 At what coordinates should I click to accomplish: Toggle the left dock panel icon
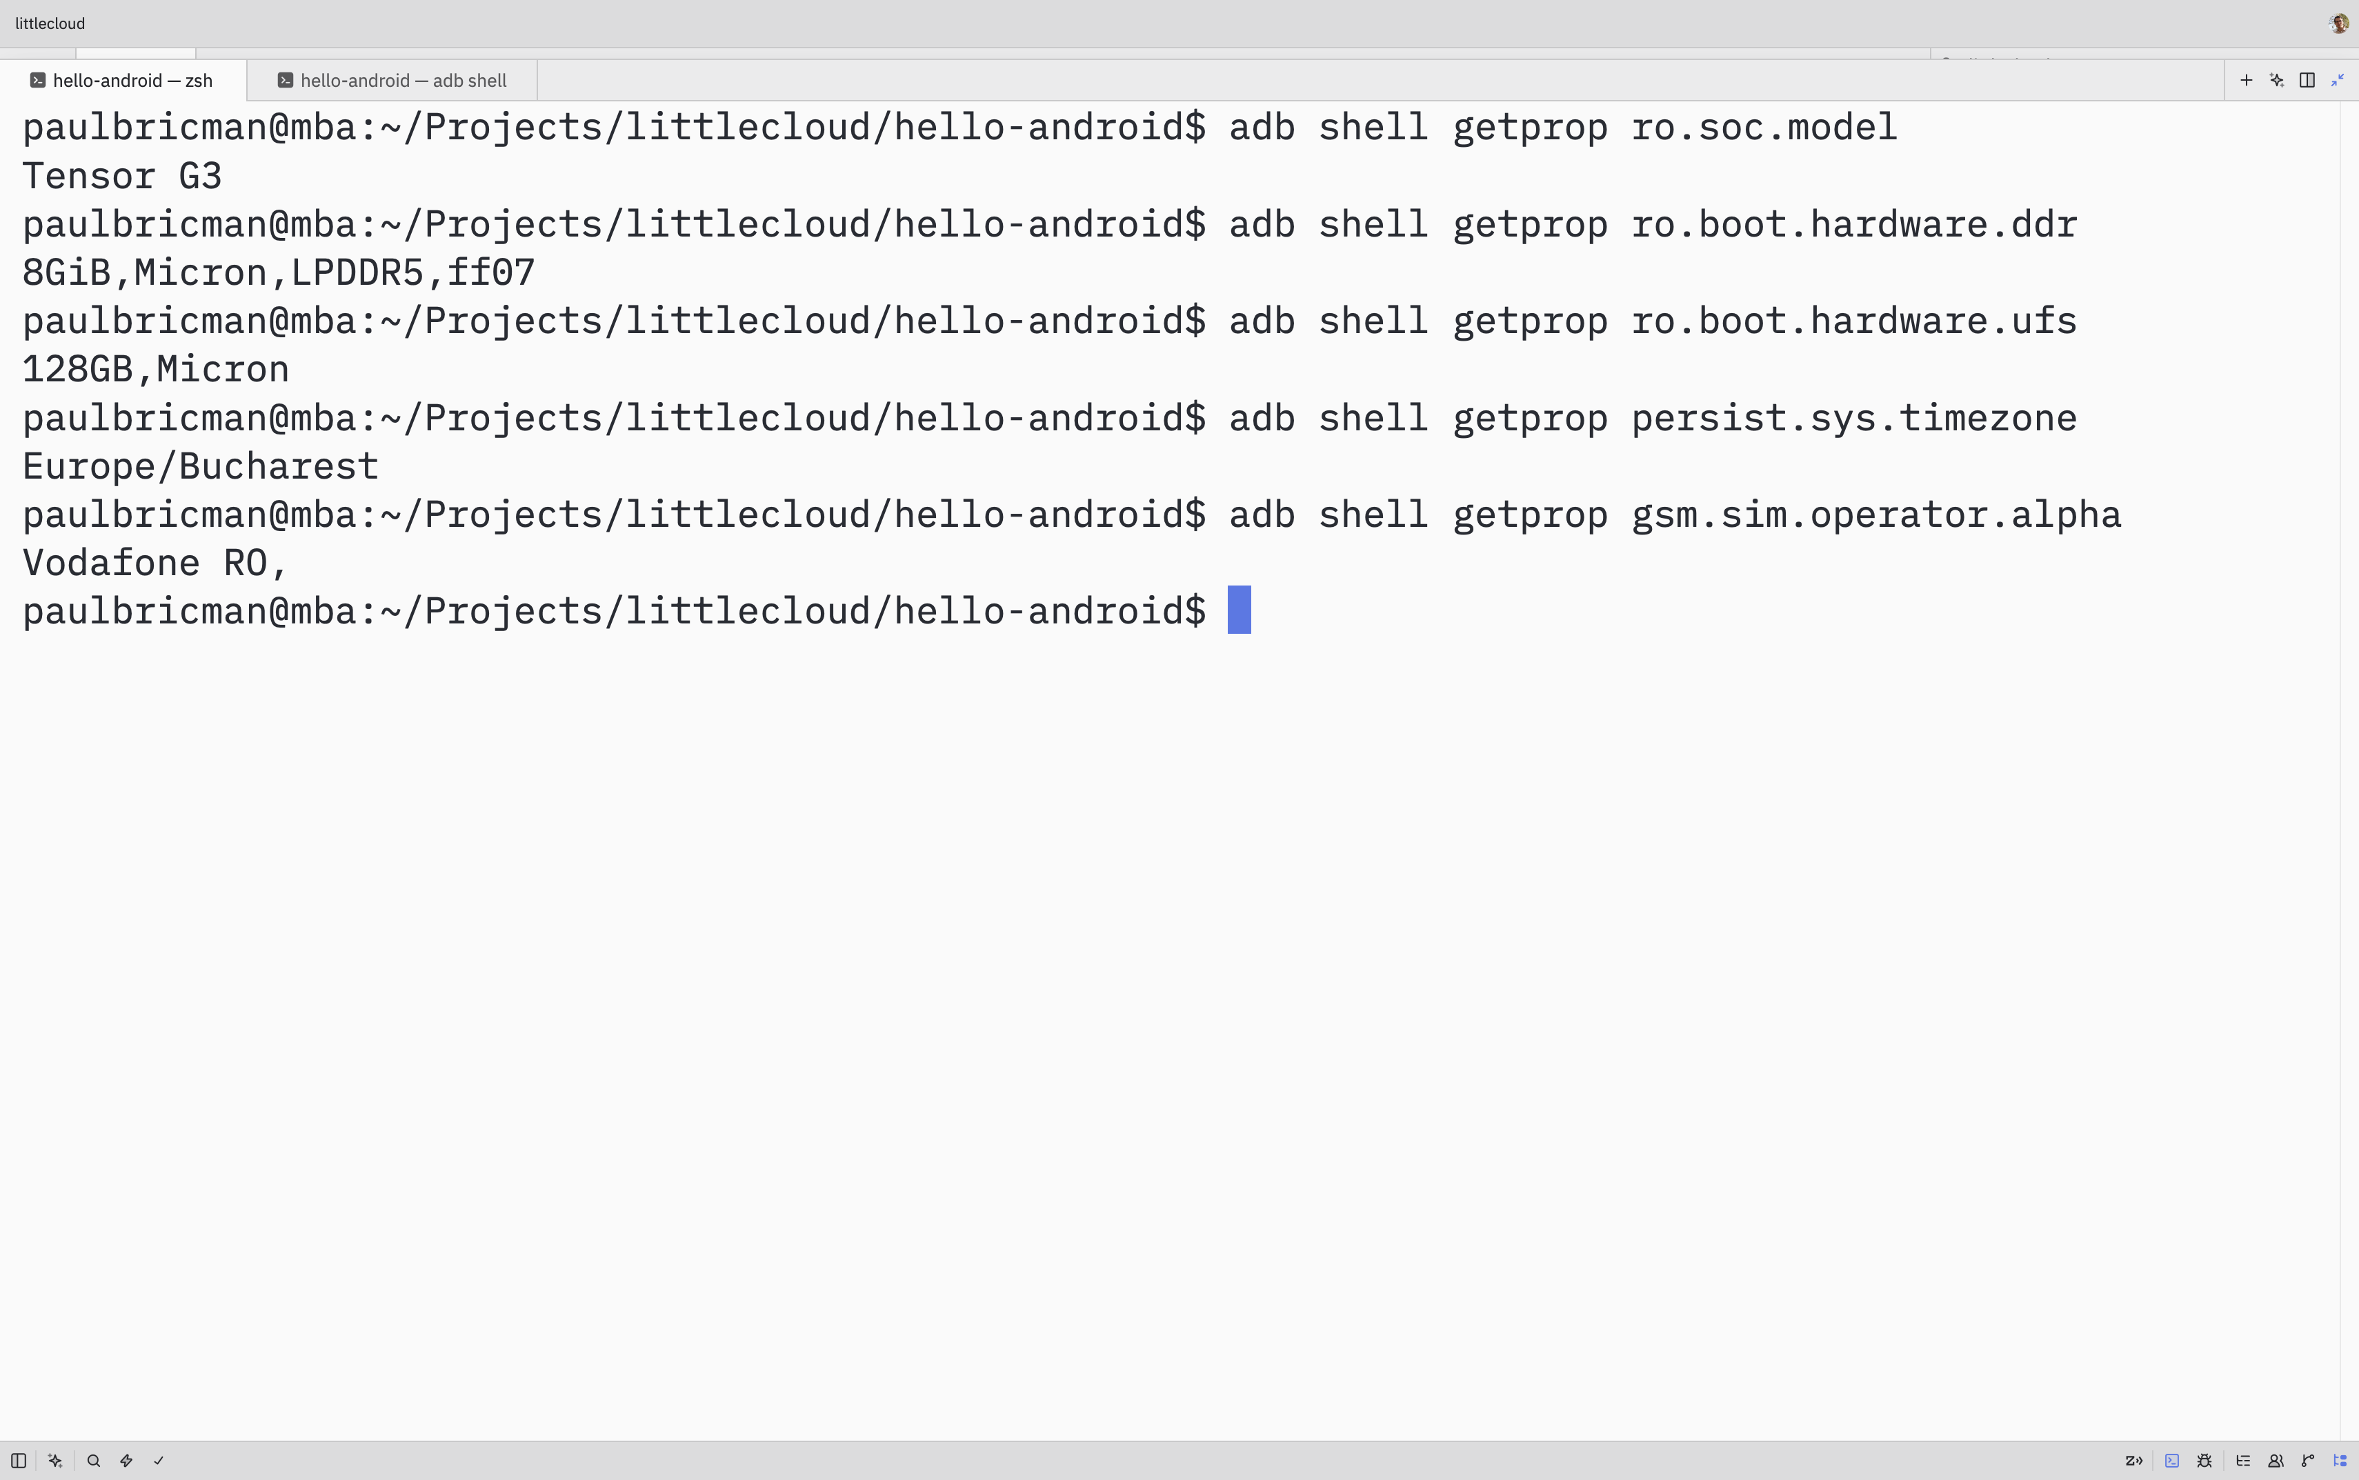[18, 1461]
